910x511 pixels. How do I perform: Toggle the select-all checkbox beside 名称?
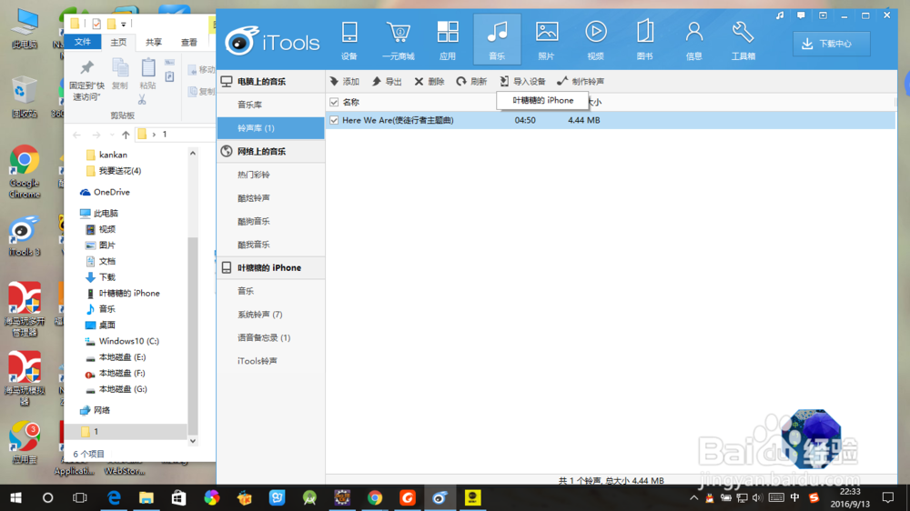(x=334, y=102)
